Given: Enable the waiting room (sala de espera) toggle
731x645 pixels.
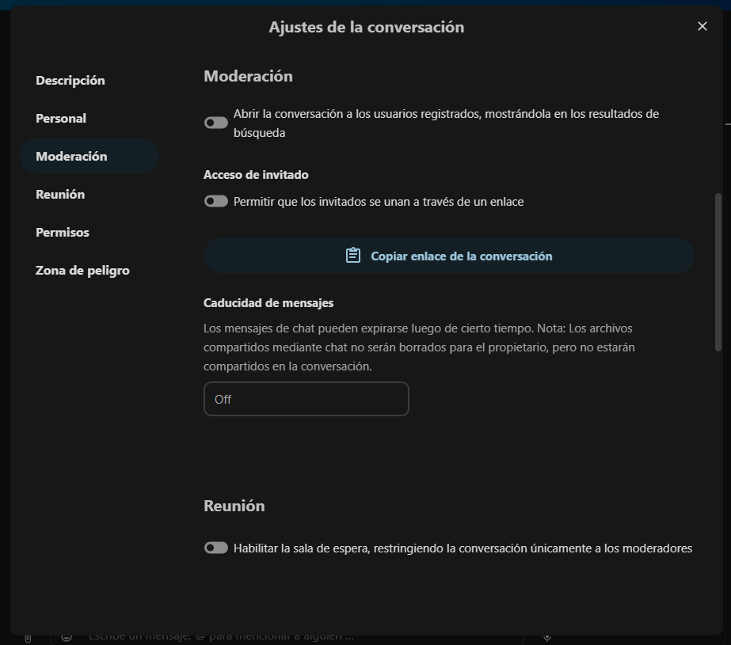Looking at the screenshot, I should [x=216, y=548].
